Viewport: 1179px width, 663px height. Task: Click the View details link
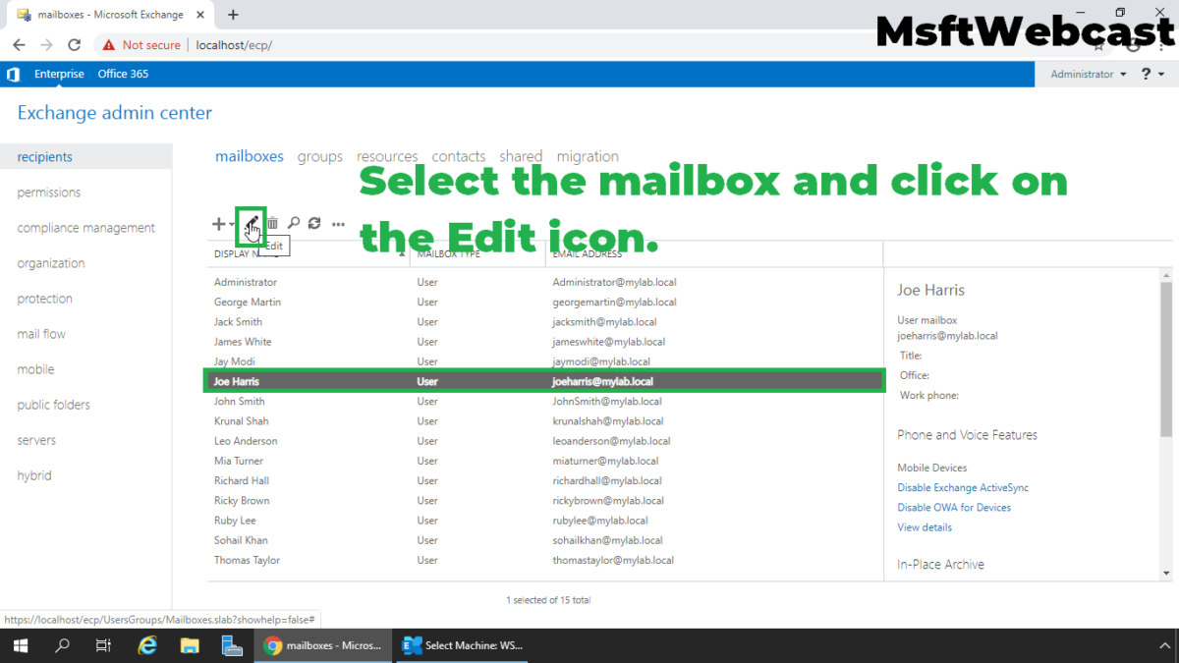click(924, 526)
